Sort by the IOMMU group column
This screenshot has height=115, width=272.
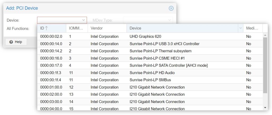[x=77, y=28]
